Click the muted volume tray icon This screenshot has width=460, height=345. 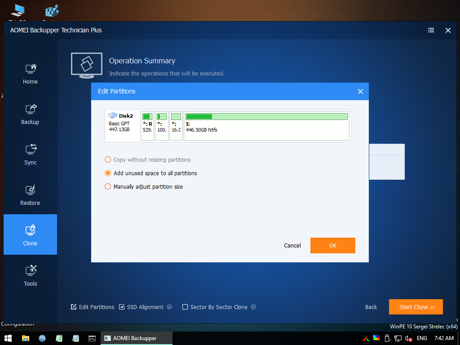point(408,339)
